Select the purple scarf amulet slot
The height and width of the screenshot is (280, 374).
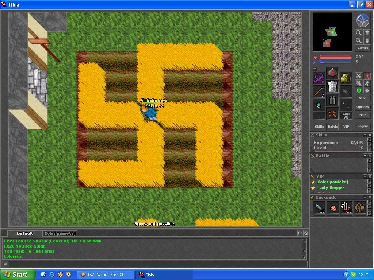click(x=318, y=78)
